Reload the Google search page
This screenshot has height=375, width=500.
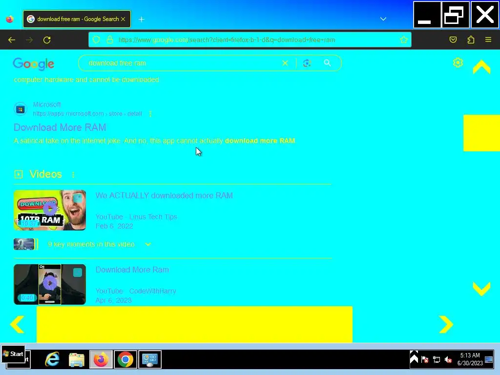tap(47, 40)
